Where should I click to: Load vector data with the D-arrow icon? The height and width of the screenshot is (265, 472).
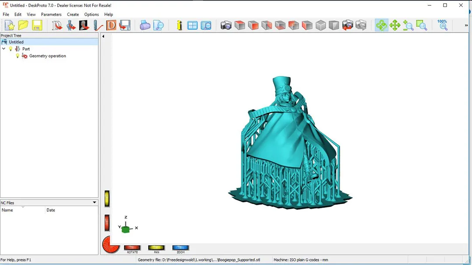point(57,25)
